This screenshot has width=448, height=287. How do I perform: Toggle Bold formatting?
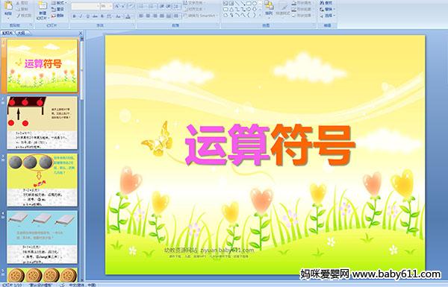pos(74,16)
